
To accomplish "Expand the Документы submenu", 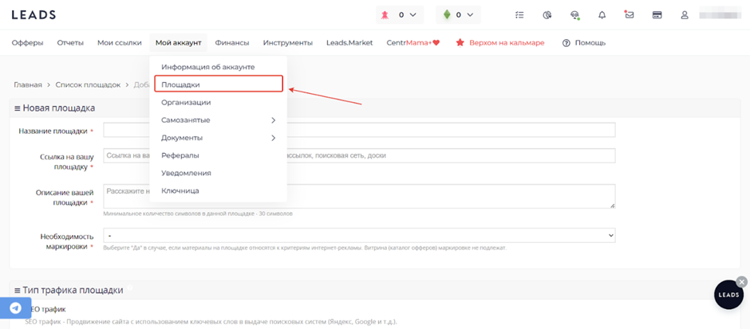I will 219,138.
